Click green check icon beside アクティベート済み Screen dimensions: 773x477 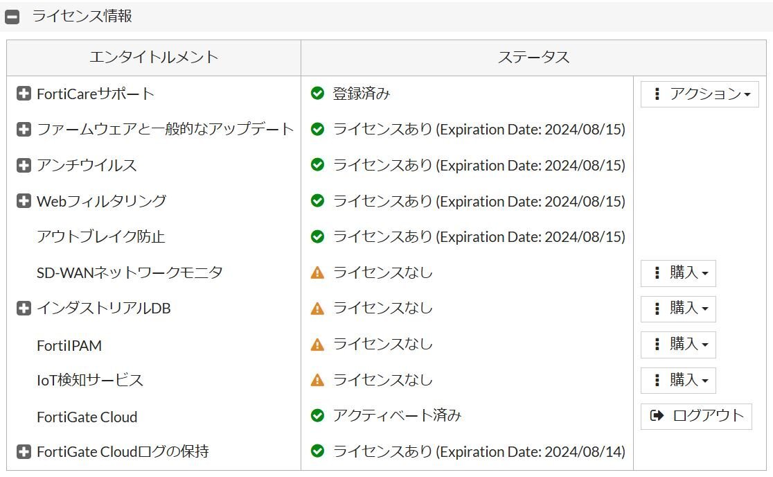coord(317,416)
